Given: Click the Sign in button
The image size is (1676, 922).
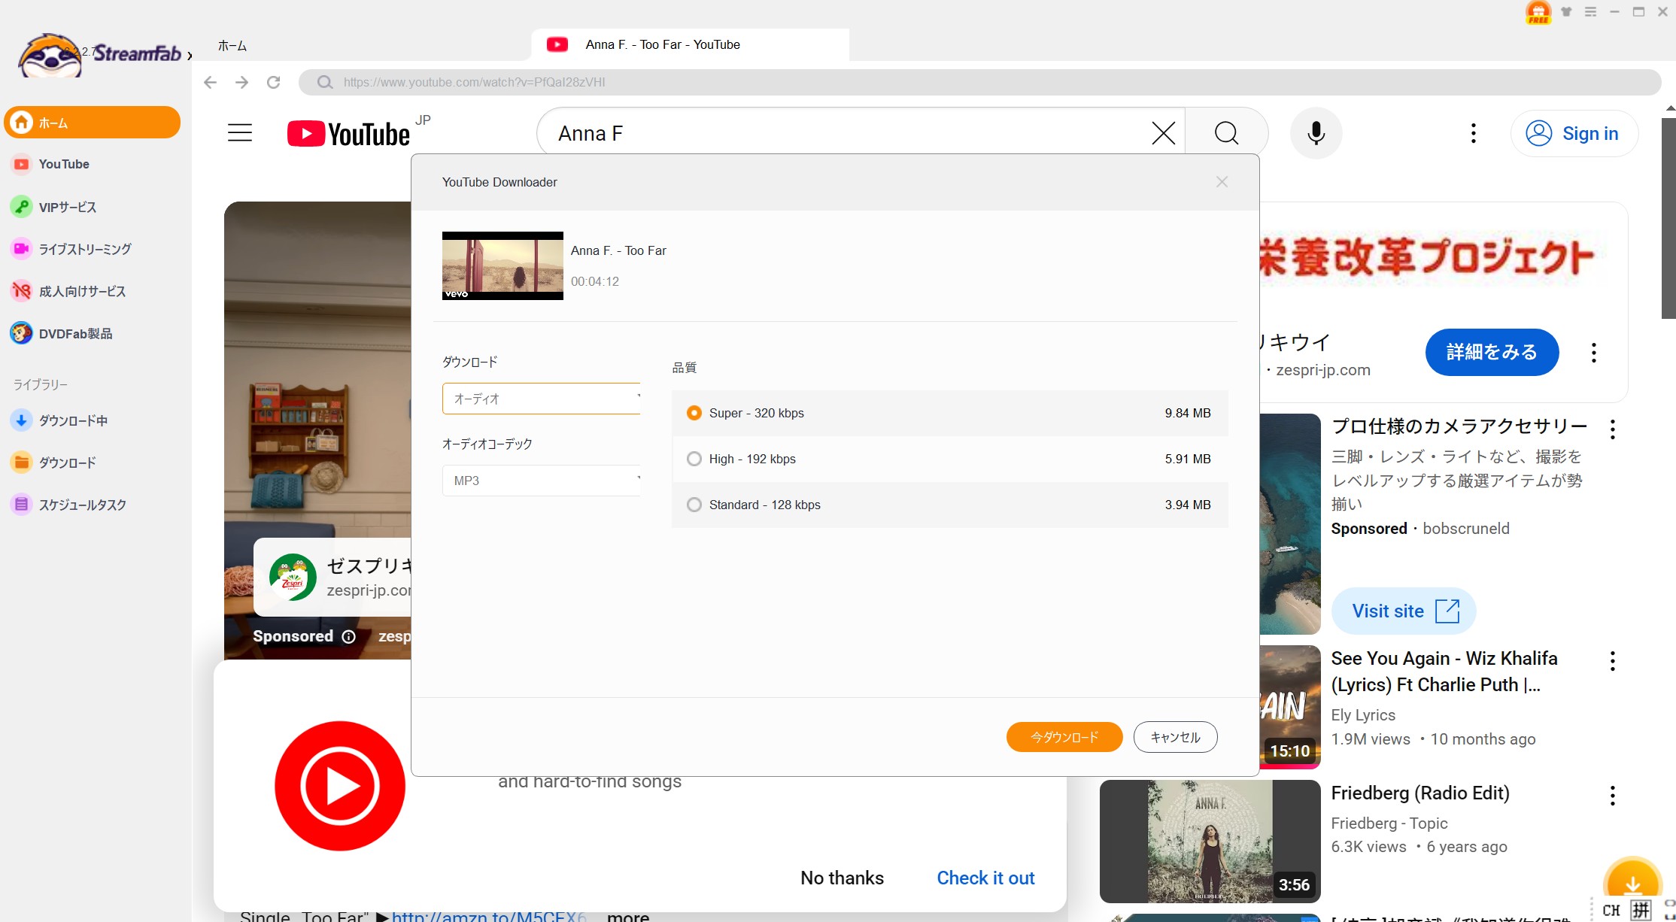Looking at the screenshot, I should click(x=1574, y=133).
